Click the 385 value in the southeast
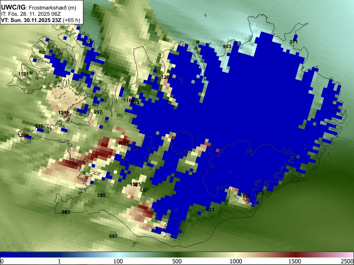The image size is (354, 265). pos(259,193)
